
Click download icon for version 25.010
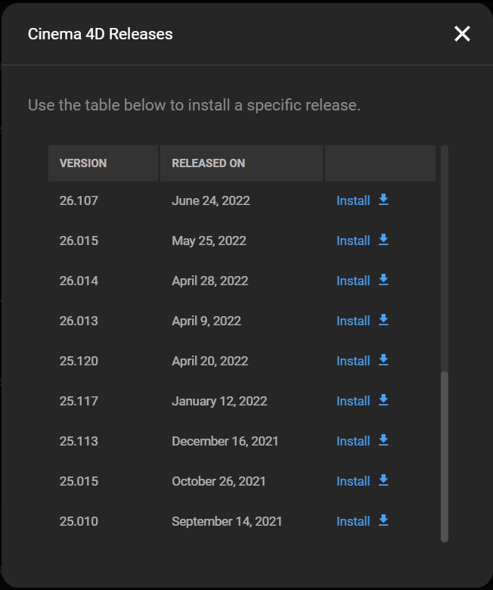point(383,520)
